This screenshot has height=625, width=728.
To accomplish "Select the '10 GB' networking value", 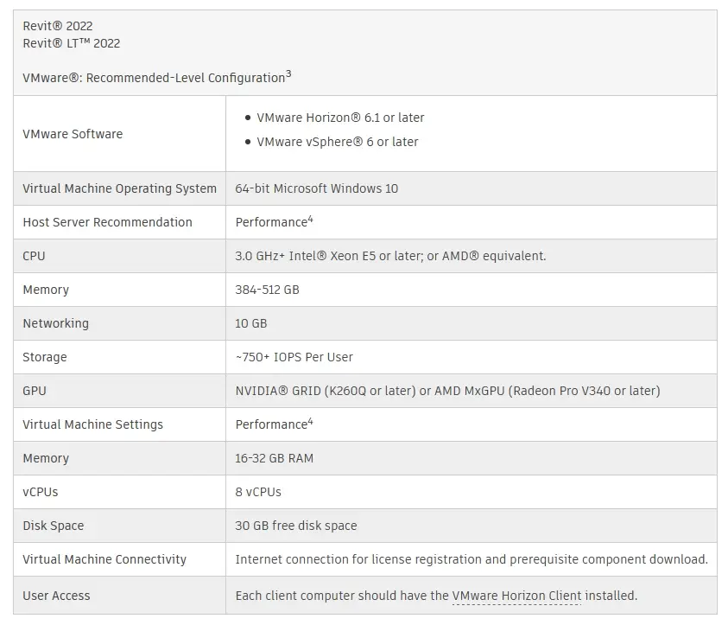I will (251, 323).
